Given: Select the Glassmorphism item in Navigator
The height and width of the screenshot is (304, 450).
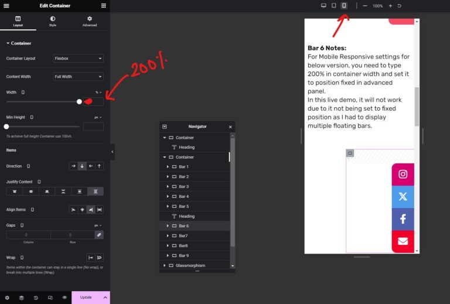Looking at the screenshot, I should [190, 265].
